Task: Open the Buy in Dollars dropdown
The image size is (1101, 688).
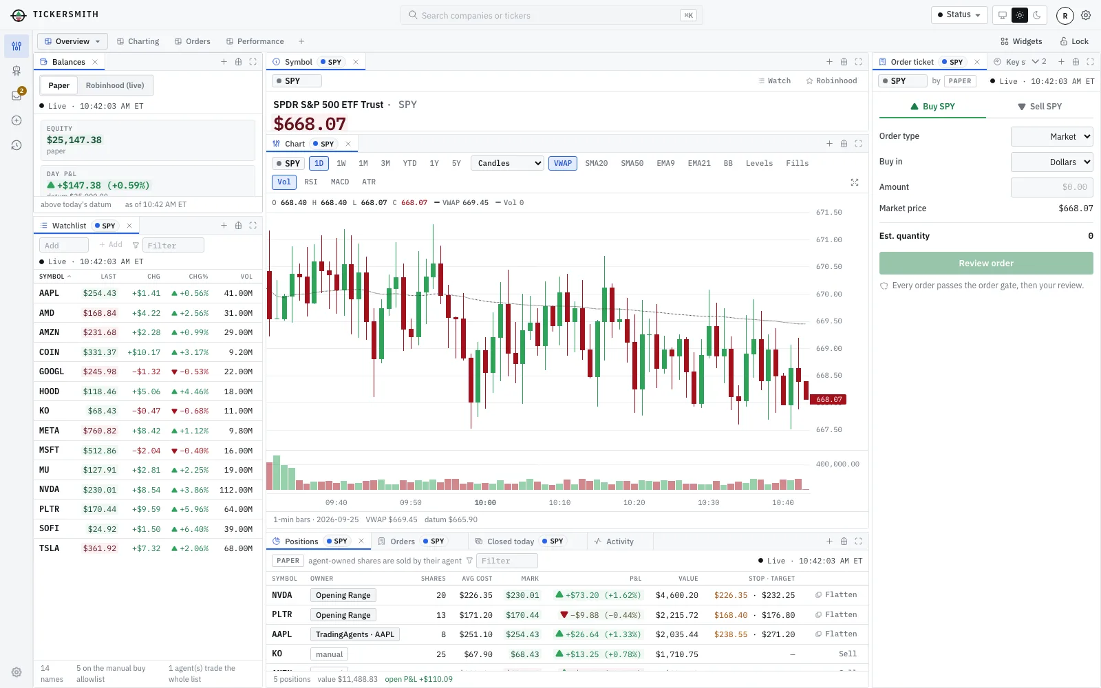Action: coord(1051,162)
